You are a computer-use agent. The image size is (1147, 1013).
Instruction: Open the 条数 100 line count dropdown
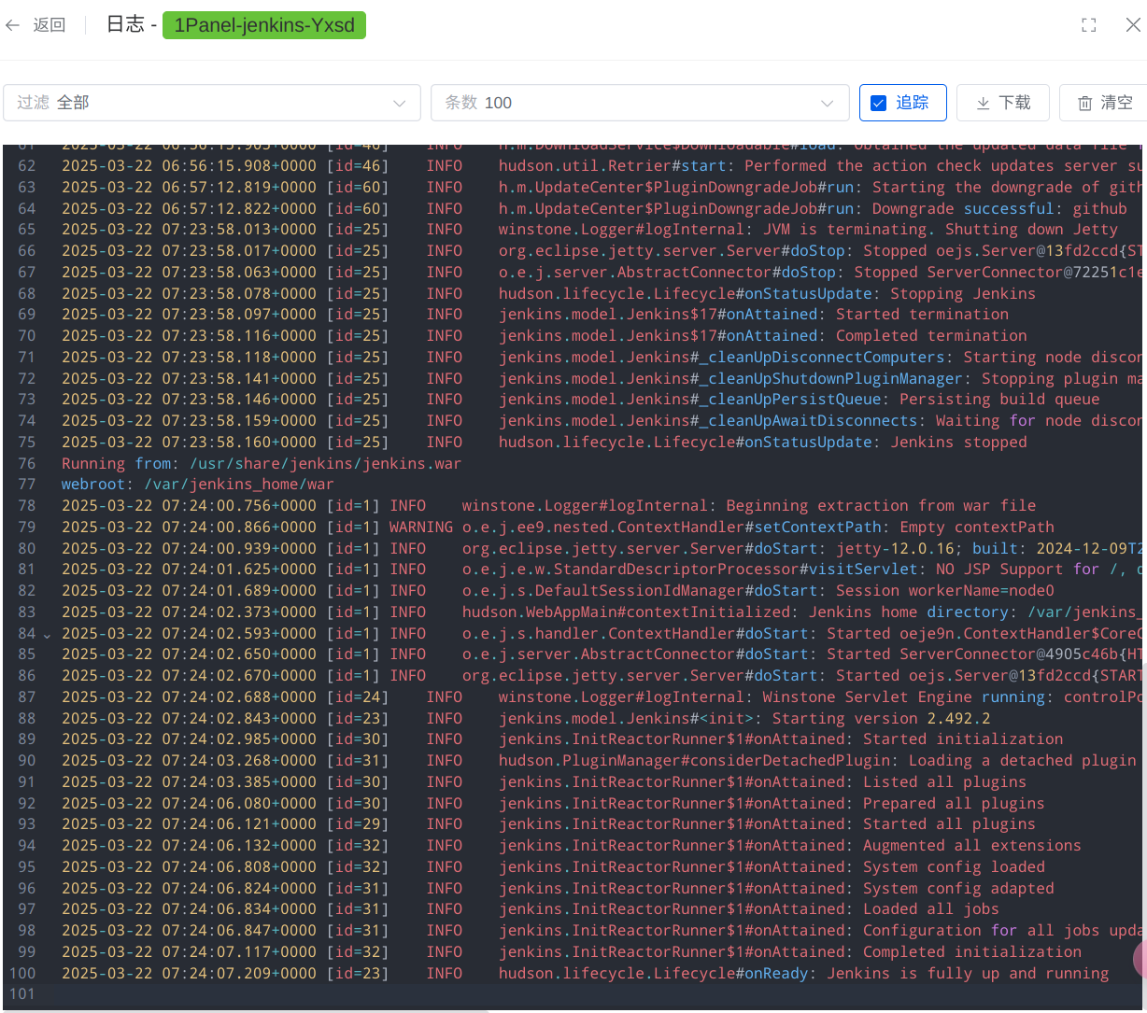(640, 103)
